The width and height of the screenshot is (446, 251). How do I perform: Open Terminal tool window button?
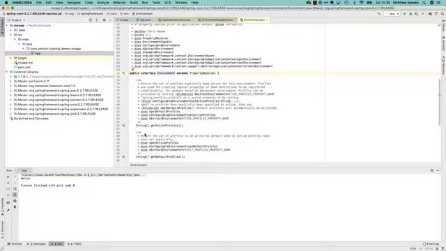15,244
